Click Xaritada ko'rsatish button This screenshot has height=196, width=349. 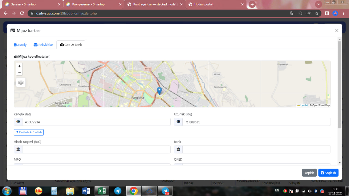pos(29,132)
